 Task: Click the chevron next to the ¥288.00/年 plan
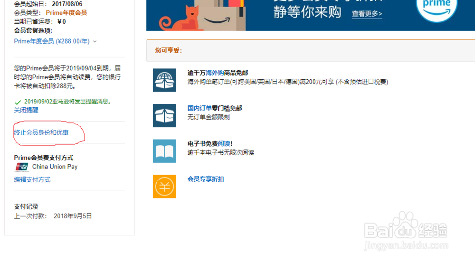95,41
